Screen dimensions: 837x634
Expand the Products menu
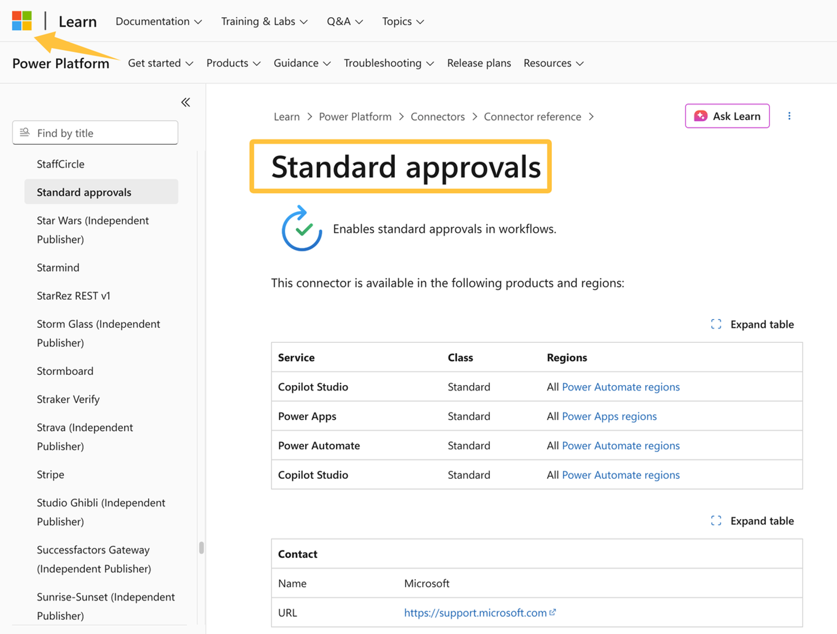tap(233, 63)
